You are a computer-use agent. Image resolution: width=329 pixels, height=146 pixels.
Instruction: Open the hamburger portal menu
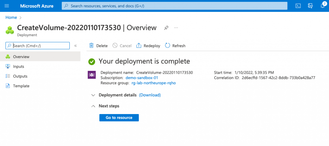(x=7, y=6)
